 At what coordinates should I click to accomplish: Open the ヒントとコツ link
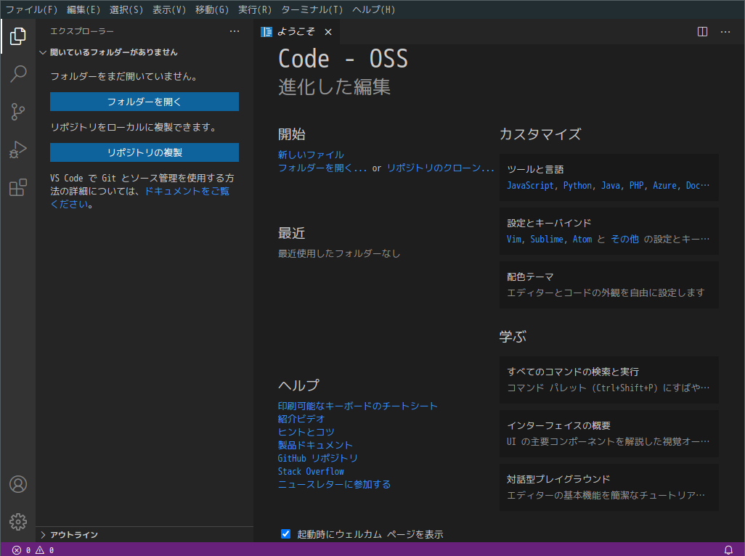pyautogui.click(x=306, y=432)
